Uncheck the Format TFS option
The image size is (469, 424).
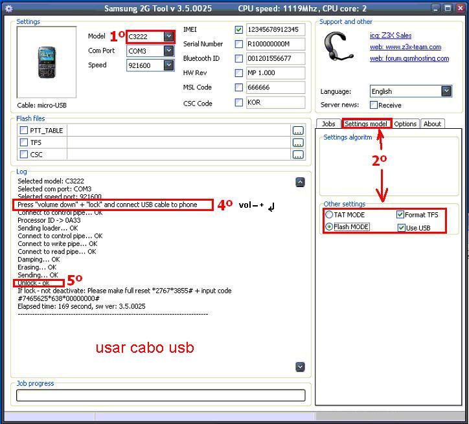pos(400,214)
